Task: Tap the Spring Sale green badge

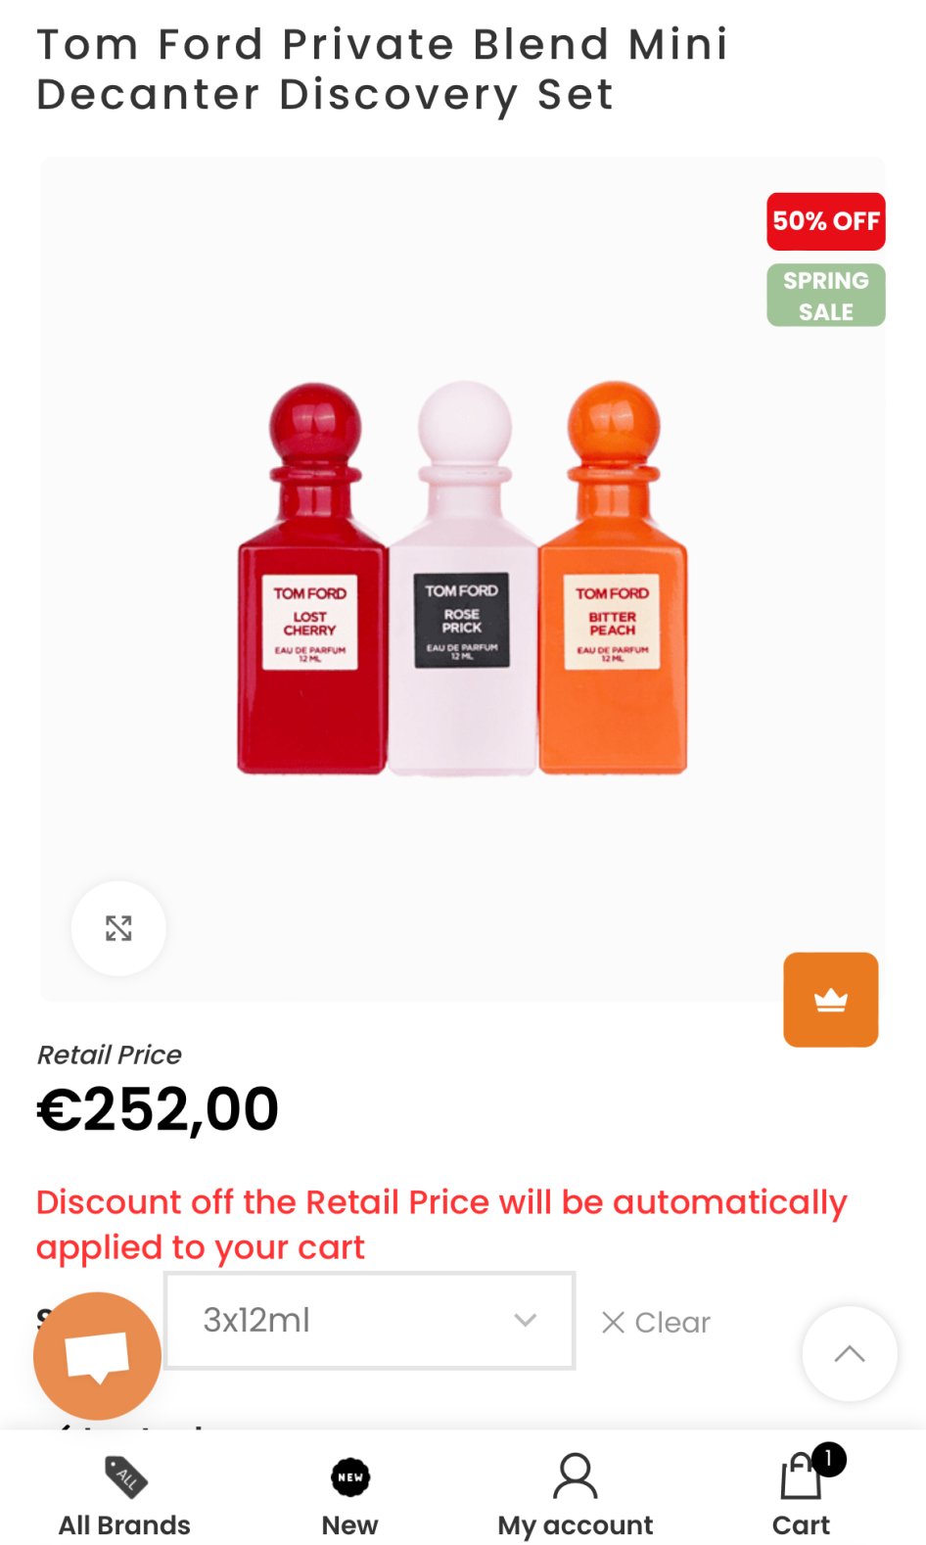Action: (x=826, y=296)
